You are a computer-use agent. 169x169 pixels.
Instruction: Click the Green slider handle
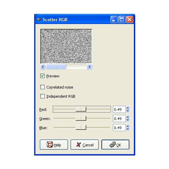(x=81, y=118)
